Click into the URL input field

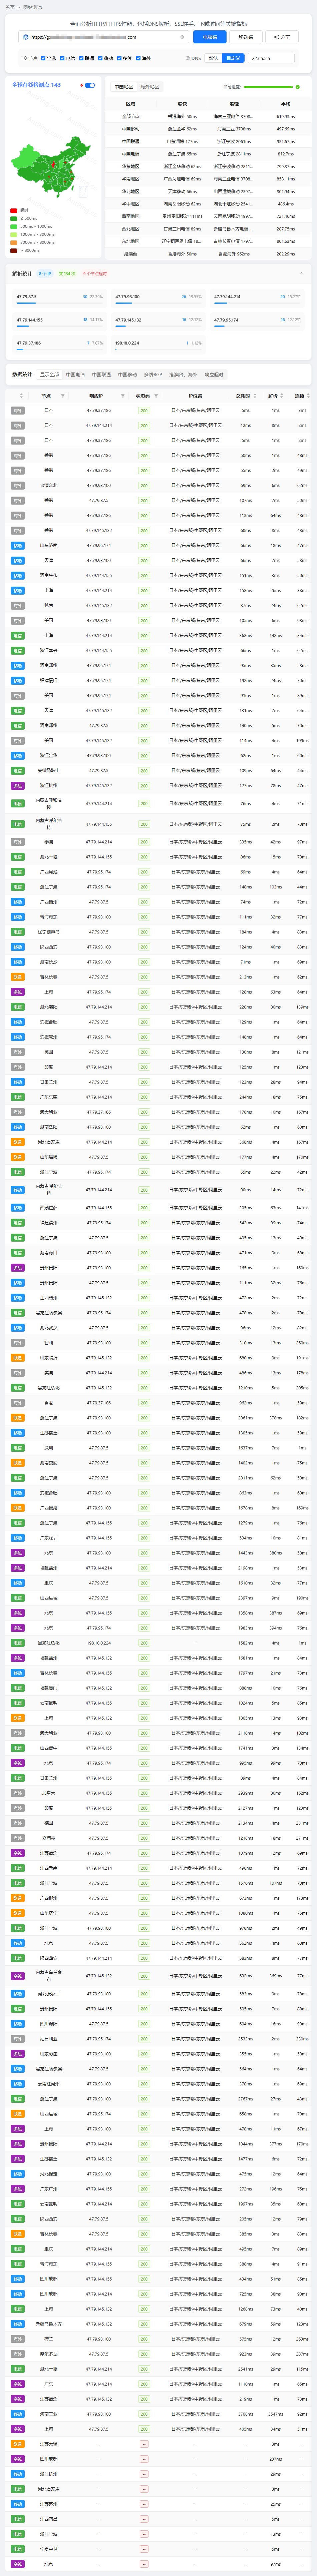point(100,37)
